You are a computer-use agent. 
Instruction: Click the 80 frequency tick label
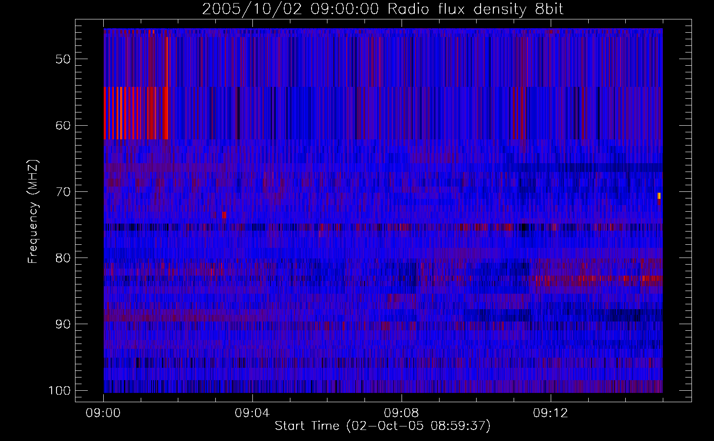pos(63,258)
